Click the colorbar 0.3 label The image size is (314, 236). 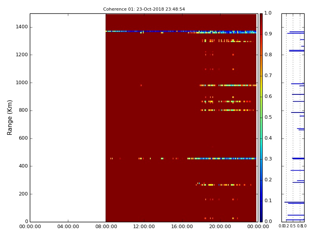pyautogui.click(x=268, y=159)
